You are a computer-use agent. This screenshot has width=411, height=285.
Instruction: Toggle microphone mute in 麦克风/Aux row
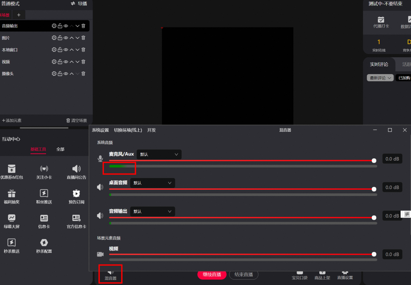100,159
